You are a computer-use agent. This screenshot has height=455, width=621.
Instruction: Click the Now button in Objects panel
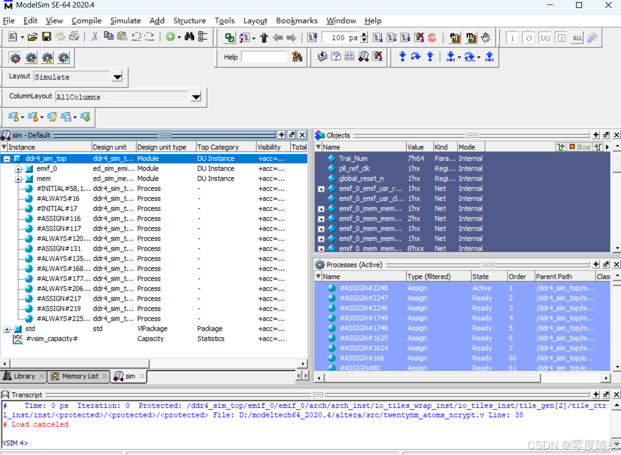click(580, 147)
